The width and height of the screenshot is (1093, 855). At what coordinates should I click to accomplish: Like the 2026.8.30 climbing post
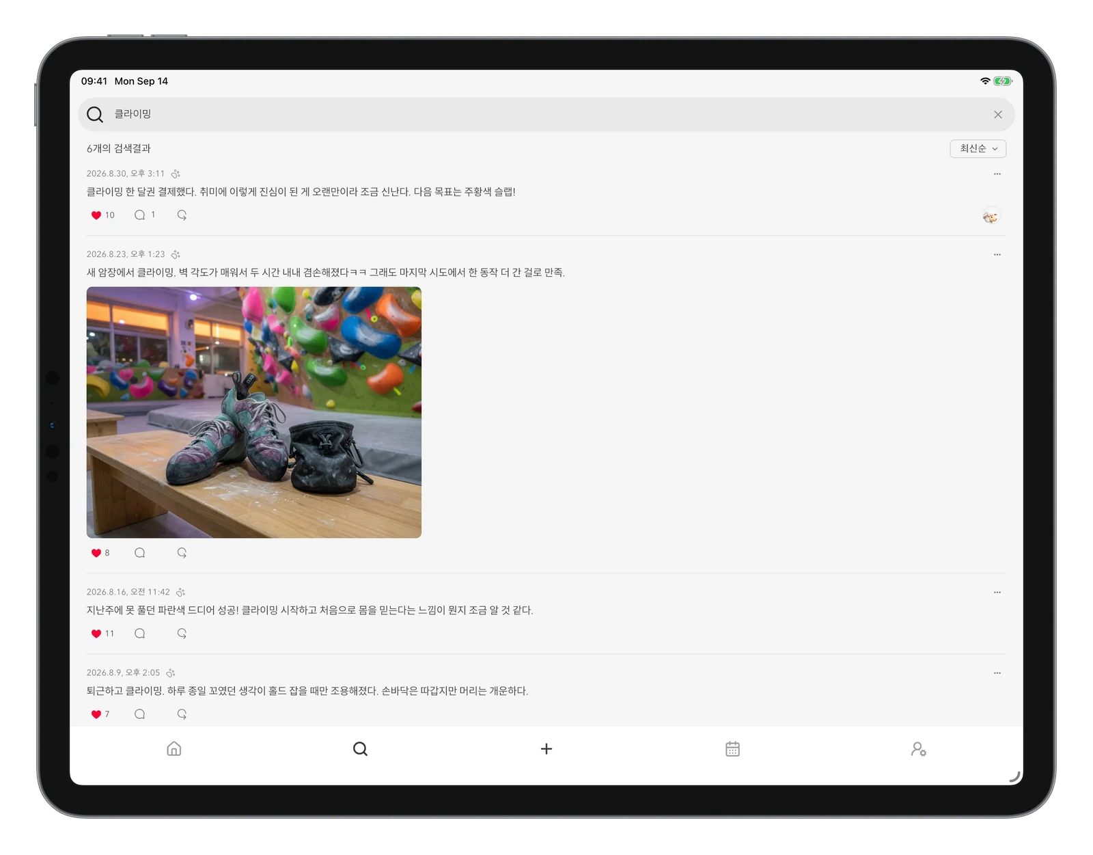click(96, 215)
